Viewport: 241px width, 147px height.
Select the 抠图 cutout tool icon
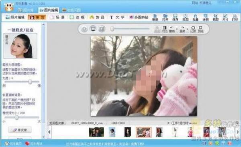[x=185, y=17]
